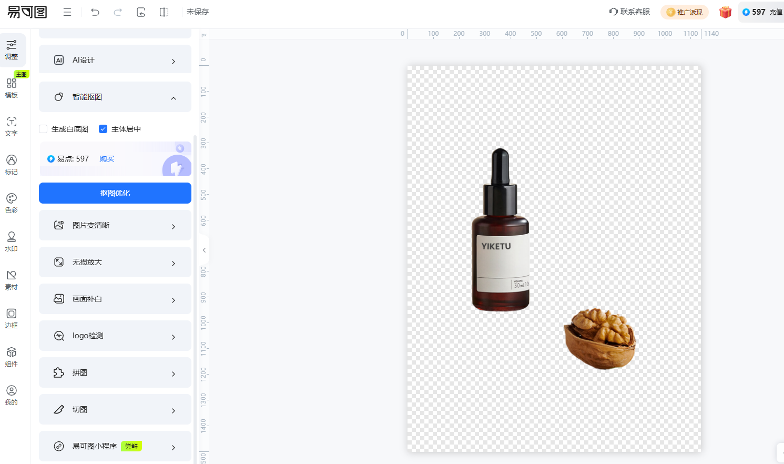Image resolution: width=784 pixels, height=464 pixels.
Task: Click the 抠图优化 button
Action: coord(115,193)
